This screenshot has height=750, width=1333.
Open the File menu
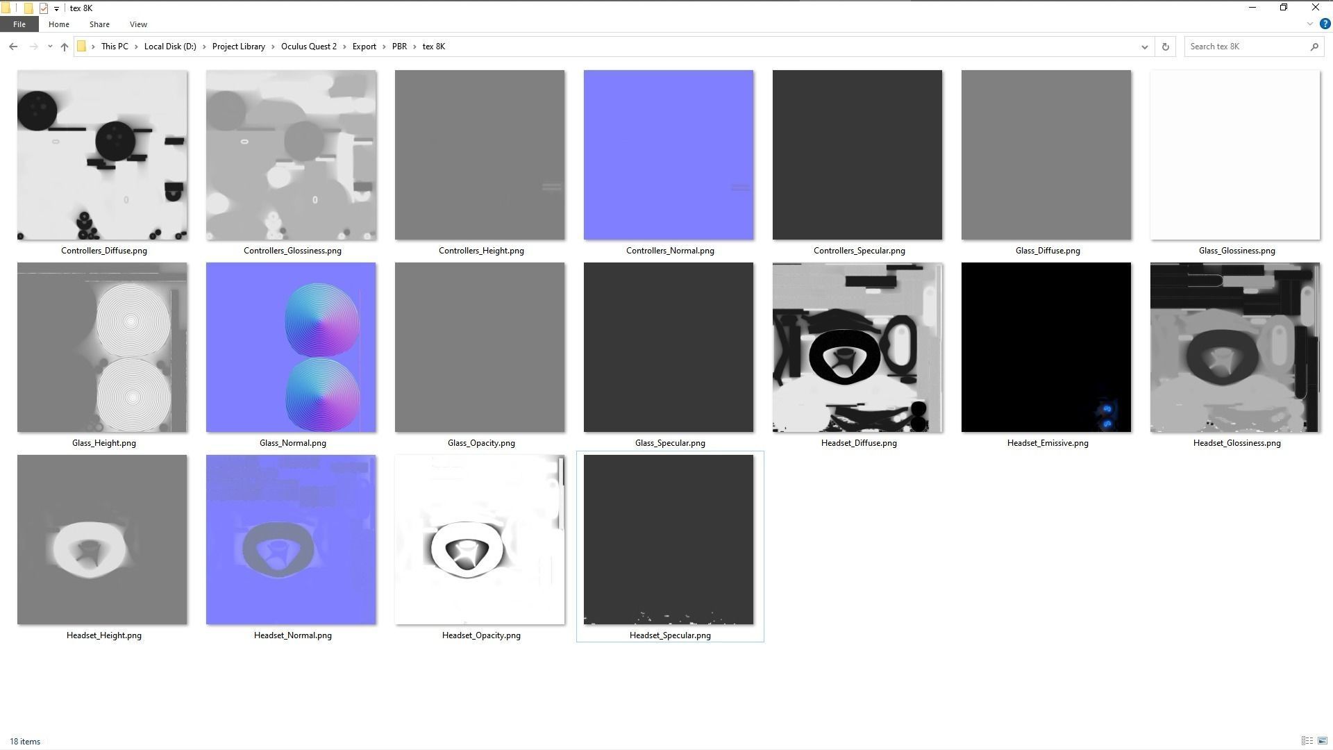19,24
